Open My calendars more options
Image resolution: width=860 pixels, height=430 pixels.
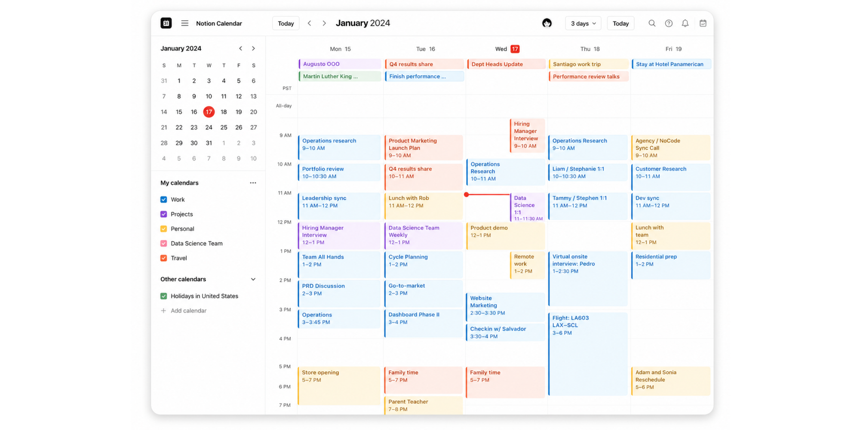point(253,183)
